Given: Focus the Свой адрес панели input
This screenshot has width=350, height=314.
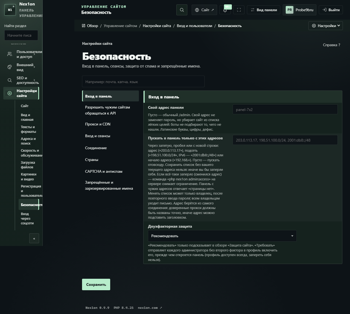Looking at the screenshot, I should [x=285, y=109].
